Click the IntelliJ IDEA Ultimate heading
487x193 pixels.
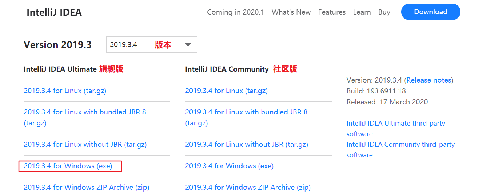[60, 69]
